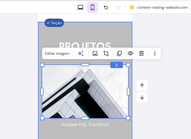Move the element up with the arrow button
This screenshot has height=139, width=191.
point(142,85)
